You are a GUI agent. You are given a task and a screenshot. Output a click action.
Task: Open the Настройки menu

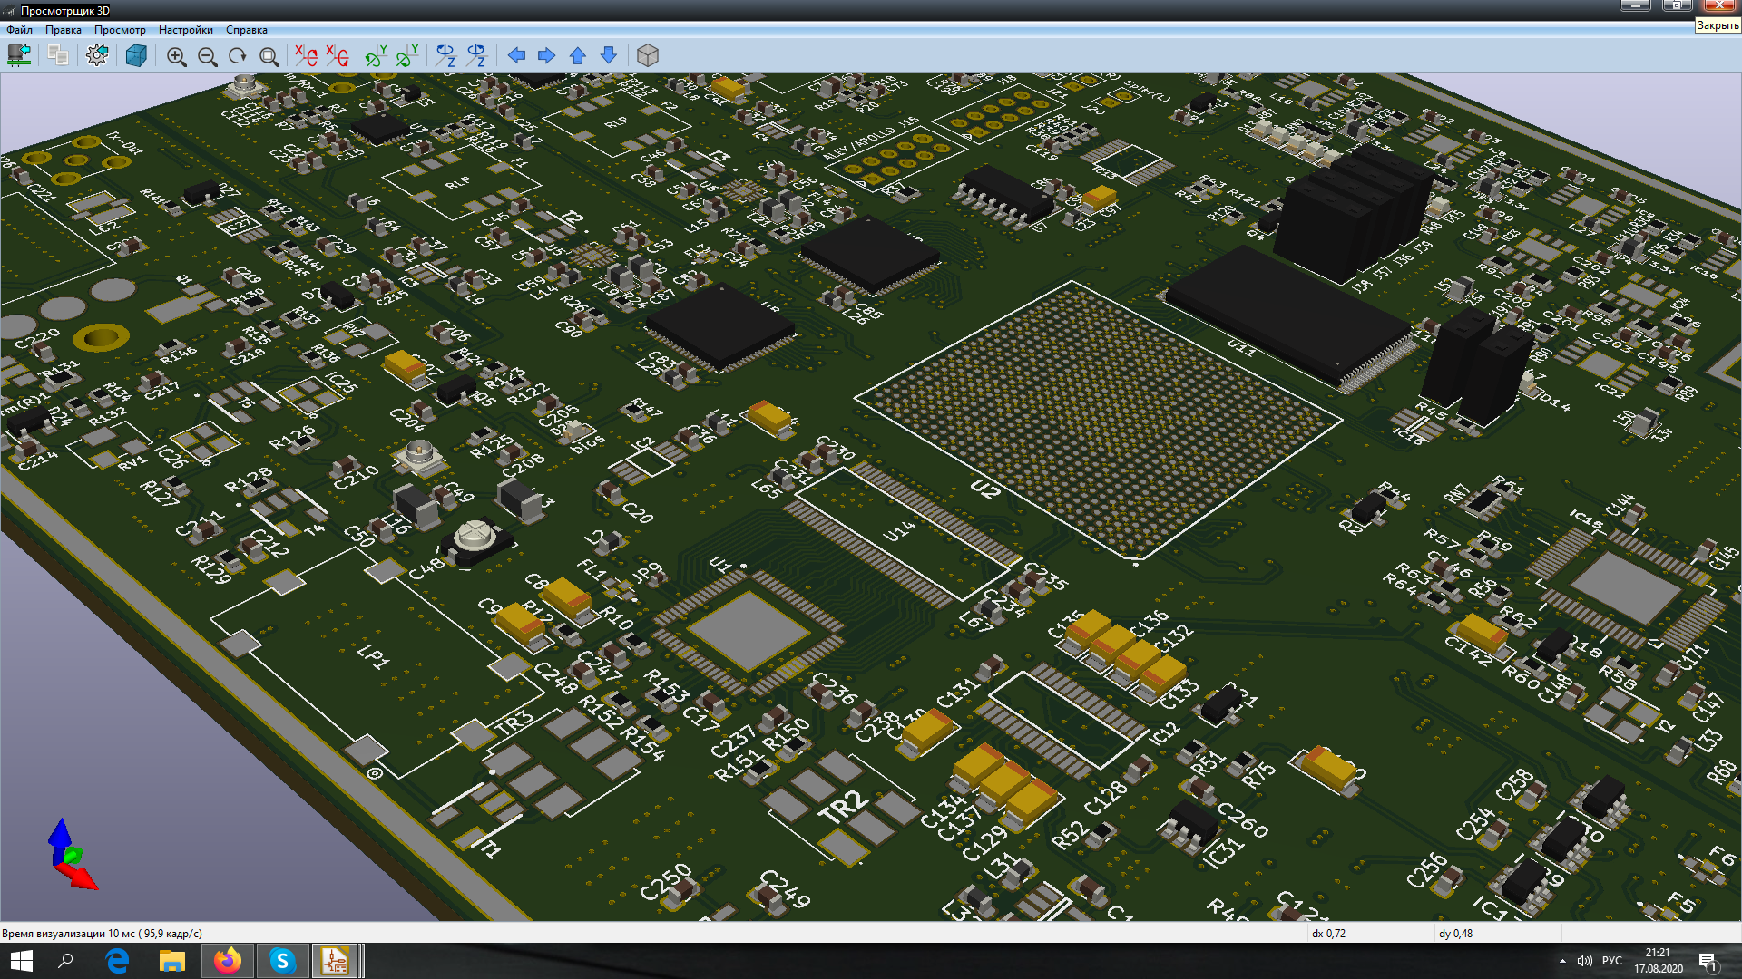point(185,30)
